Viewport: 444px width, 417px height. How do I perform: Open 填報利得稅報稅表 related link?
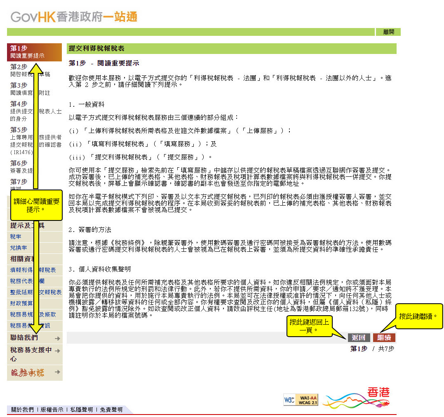point(33,270)
